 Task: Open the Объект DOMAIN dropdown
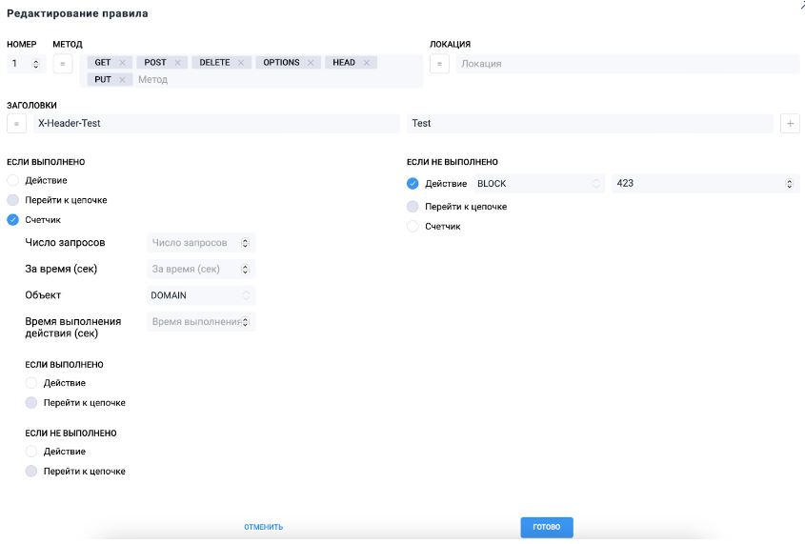pos(201,295)
